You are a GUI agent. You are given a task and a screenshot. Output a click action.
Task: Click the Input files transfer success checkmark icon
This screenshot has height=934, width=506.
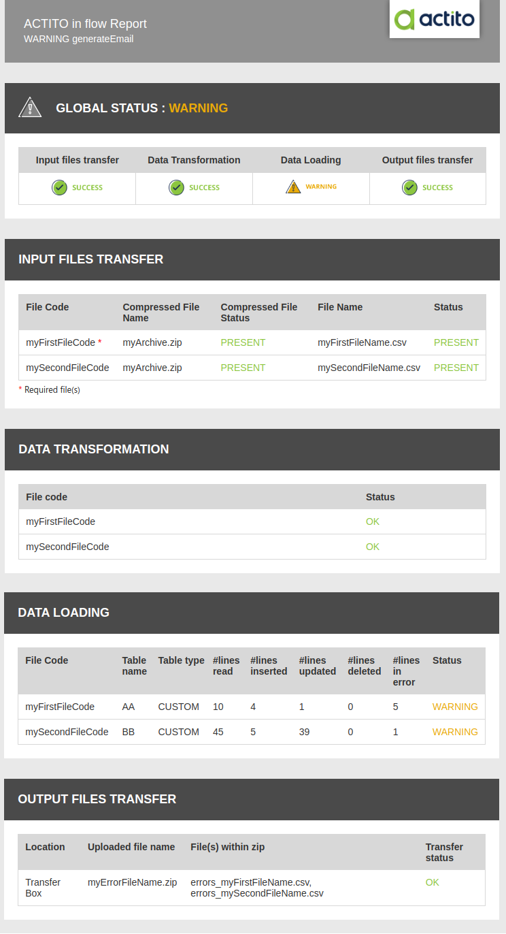point(59,187)
